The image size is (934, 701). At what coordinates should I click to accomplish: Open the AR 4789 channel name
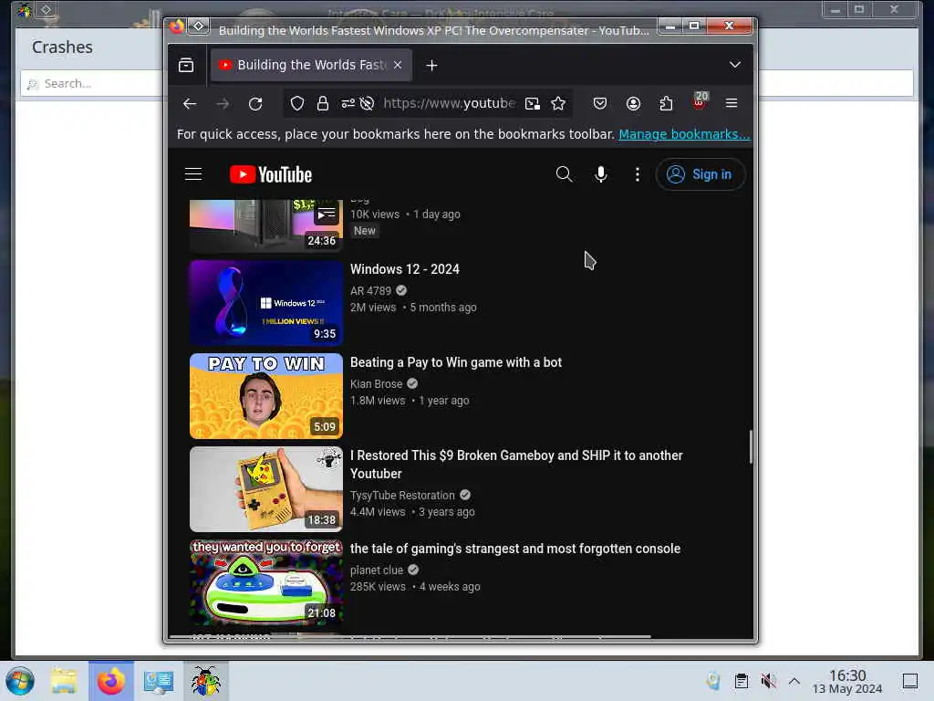(370, 291)
